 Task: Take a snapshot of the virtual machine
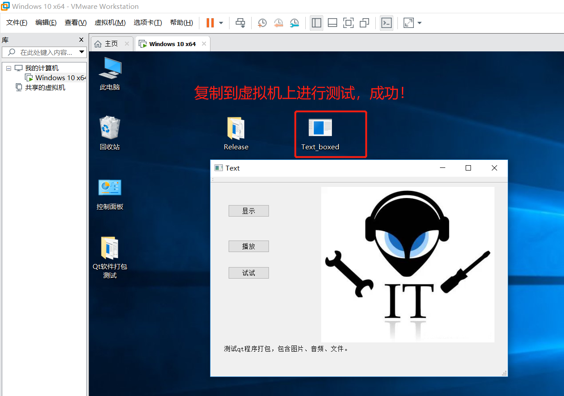pyautogui.click(x=262, y=23)
